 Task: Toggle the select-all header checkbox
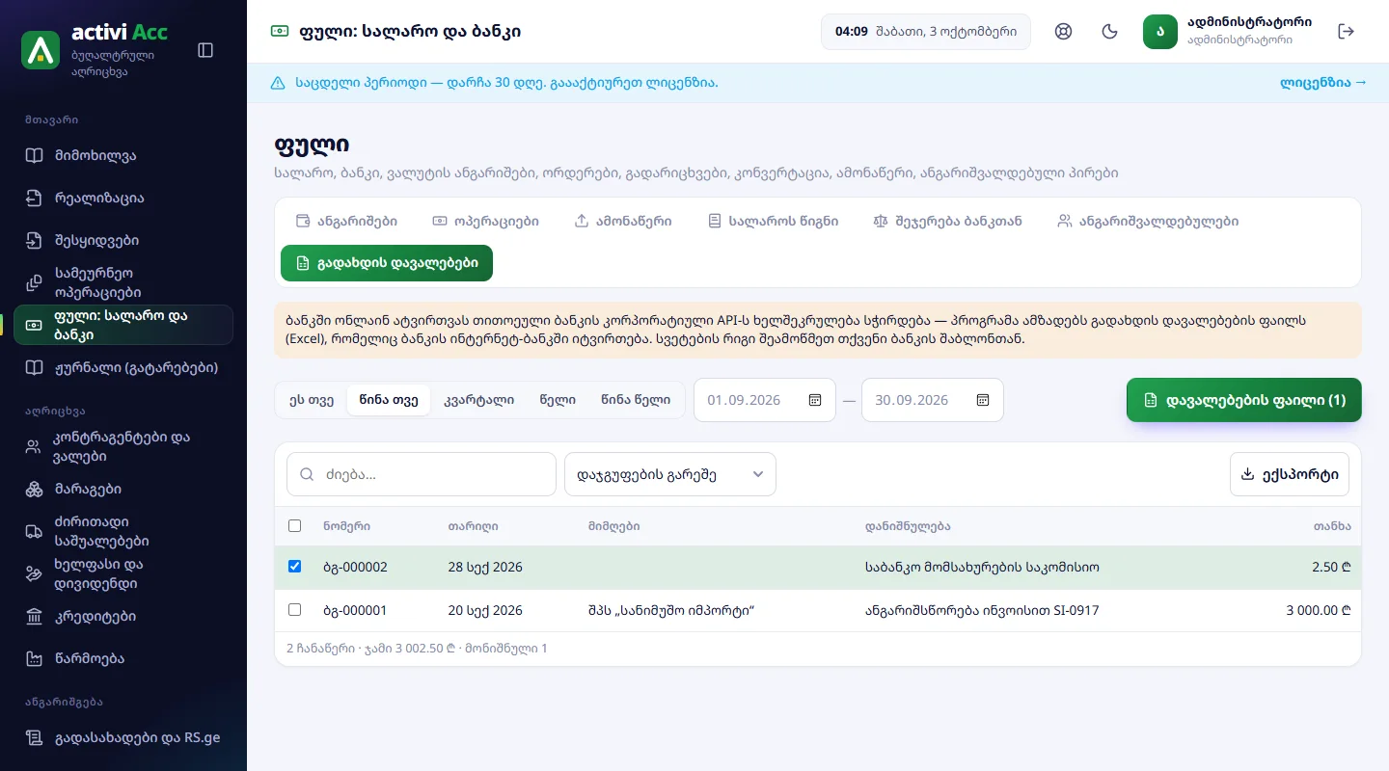[295, 526]
